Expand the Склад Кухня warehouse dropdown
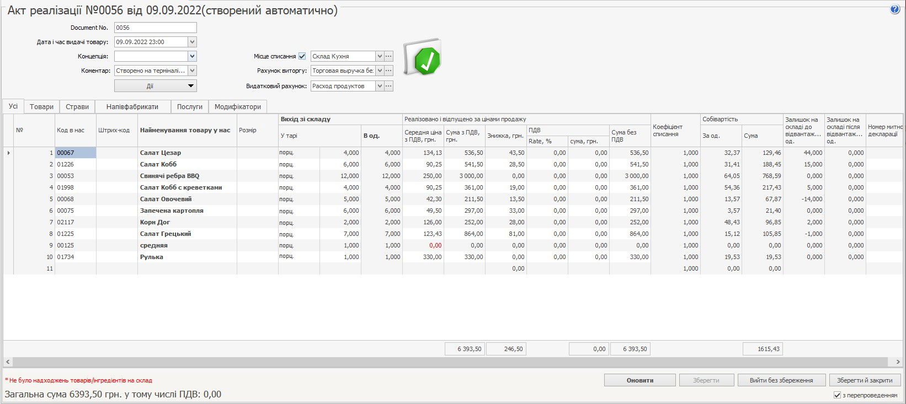 coord(379,56)
